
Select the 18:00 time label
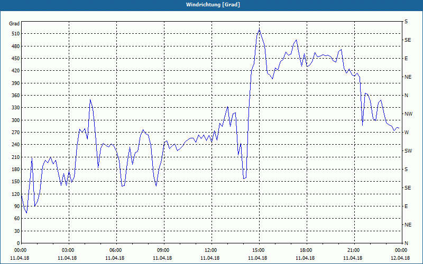(x=307, y=250)
